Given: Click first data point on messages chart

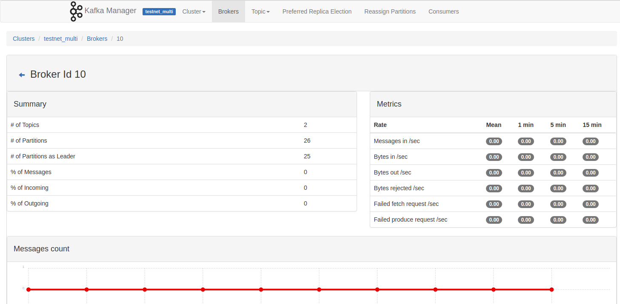Looking at the screenshot, I should 29,290.
